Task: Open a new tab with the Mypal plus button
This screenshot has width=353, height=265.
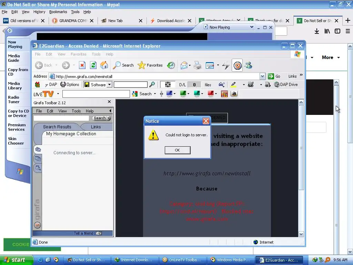Action: (x=347, y=21)
